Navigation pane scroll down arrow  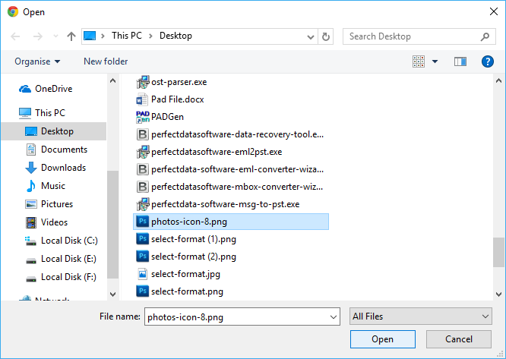pos(112,294)
